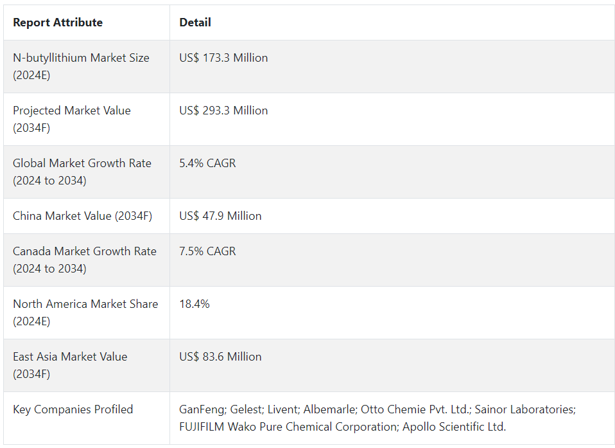Screen dimensions: 615x448
Task: Click the 7.5% CAGR value
Action: pyautogui.click(x=207, y=251)
